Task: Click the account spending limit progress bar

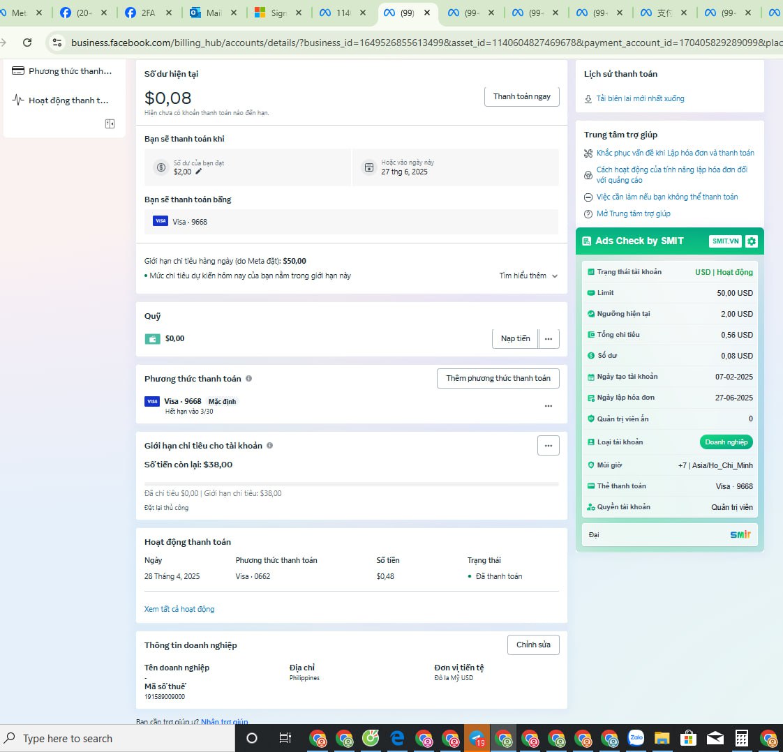Action: pos(352,483)
